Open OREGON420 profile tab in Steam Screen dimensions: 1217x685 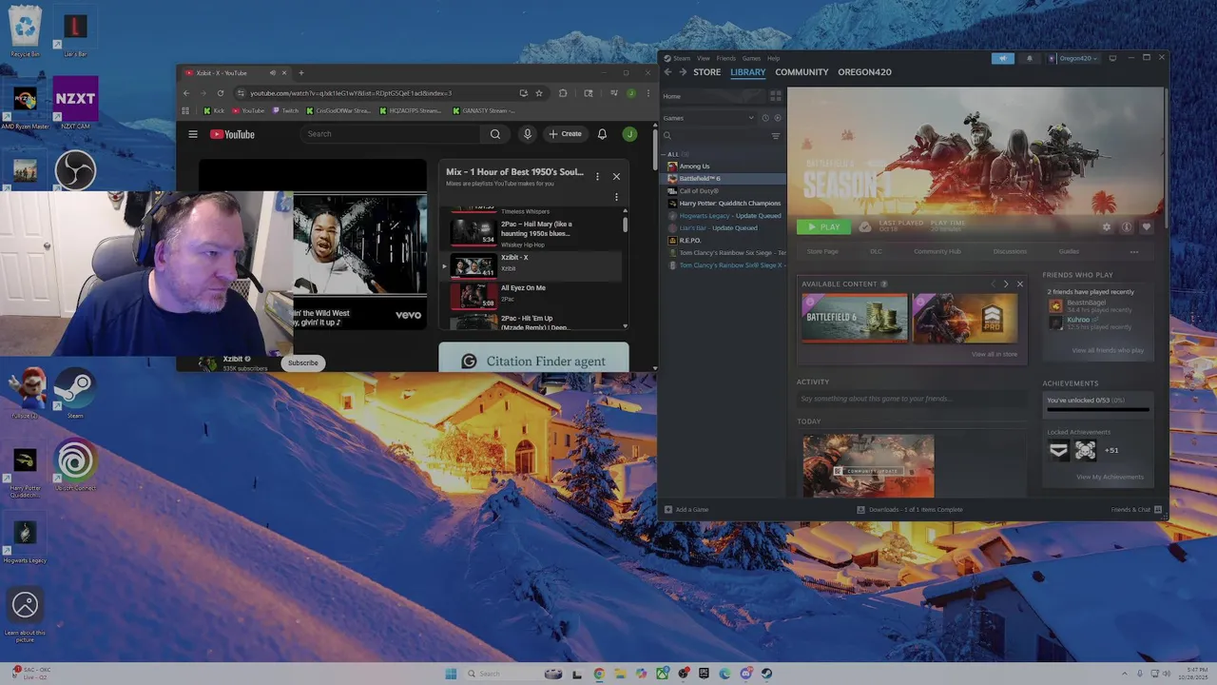(864, 72)
